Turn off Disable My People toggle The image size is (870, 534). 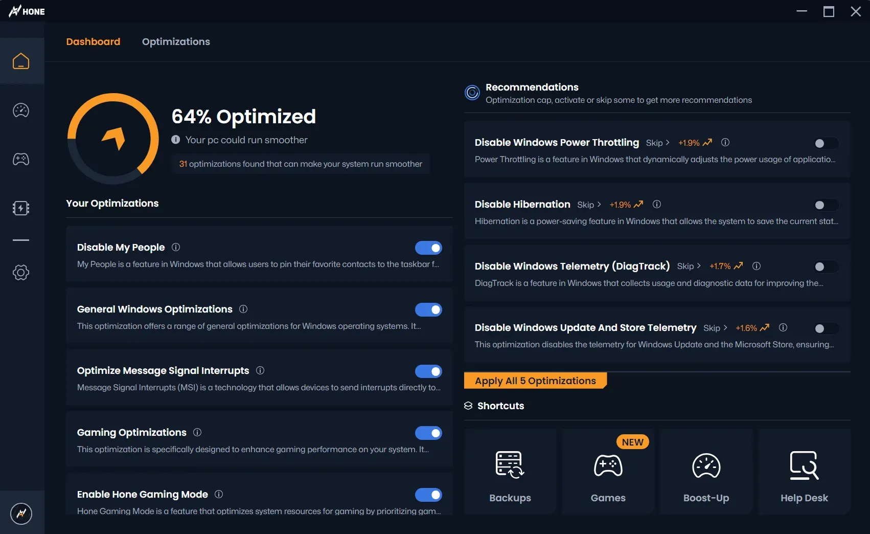tap(428, 248)
